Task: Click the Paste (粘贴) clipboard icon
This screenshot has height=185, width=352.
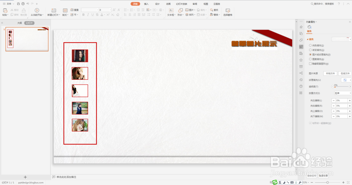Action: [5, 11]
